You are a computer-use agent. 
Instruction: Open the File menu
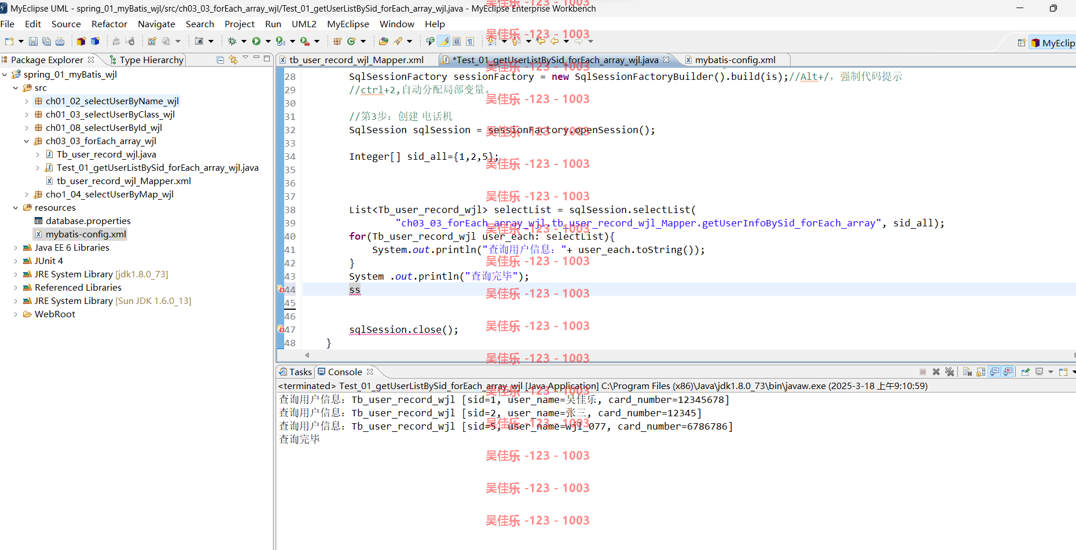8,24
